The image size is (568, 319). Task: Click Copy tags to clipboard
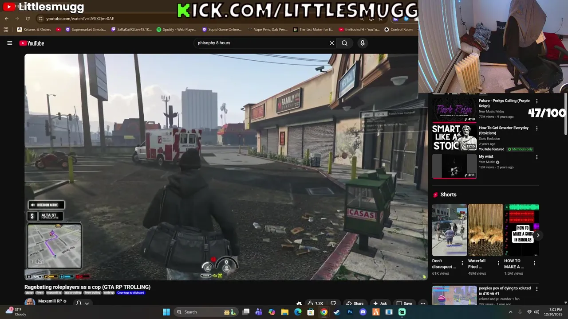pos(131,293)
